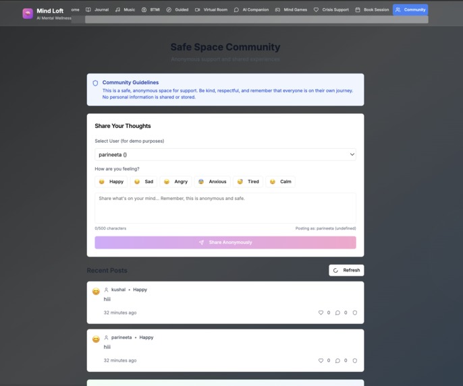
Task: Select the Sad mood
Action: [x=144, y=181]
